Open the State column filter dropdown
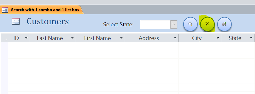The height and width of the screenshot is (94, 255). coord(251,38)
